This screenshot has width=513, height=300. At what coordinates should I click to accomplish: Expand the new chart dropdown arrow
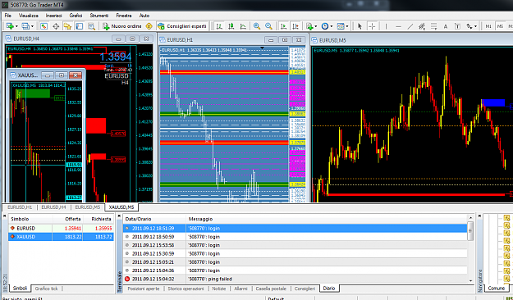pyautogui.click(x=16, y=26)
